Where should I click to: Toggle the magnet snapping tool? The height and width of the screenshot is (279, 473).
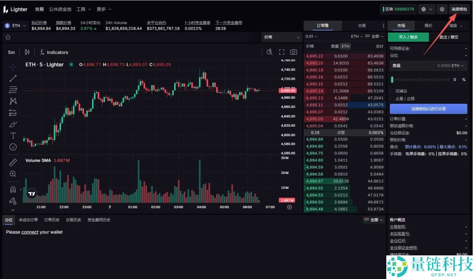13,189
